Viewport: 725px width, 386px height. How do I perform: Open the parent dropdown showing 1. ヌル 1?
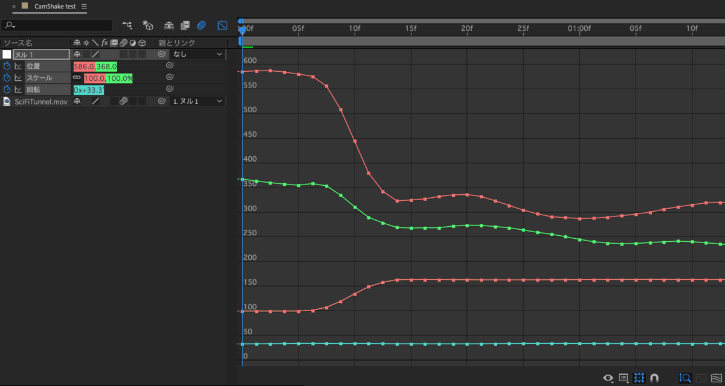point(198,101)
